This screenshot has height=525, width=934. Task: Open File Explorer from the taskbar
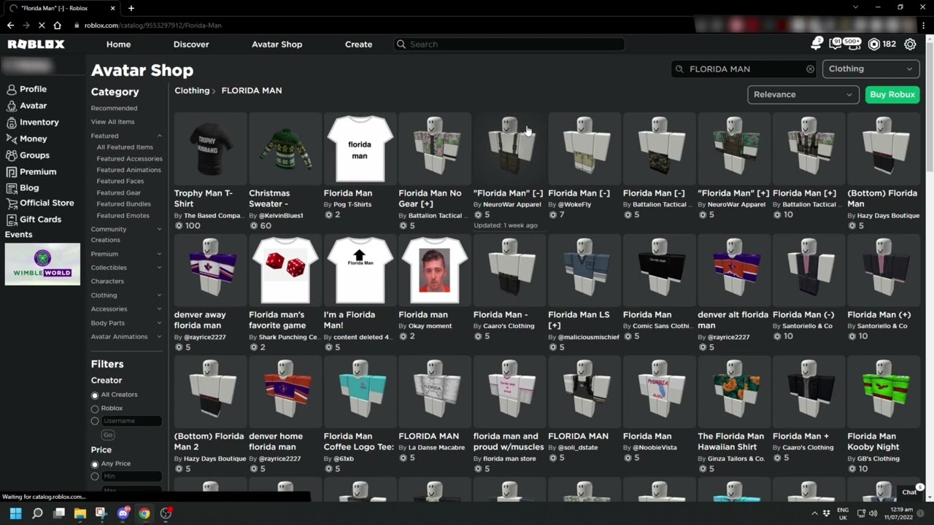pos(80,513)
